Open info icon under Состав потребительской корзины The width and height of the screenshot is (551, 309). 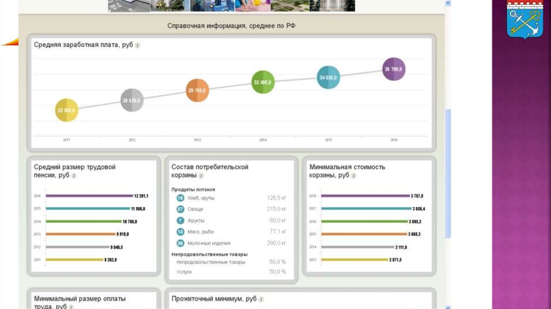[x=201, y=175]
